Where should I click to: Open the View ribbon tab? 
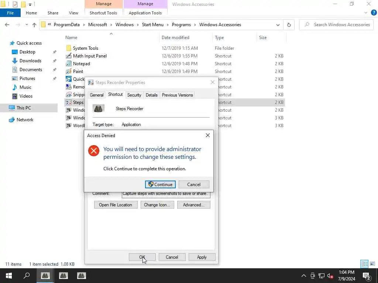pos(73,13)
